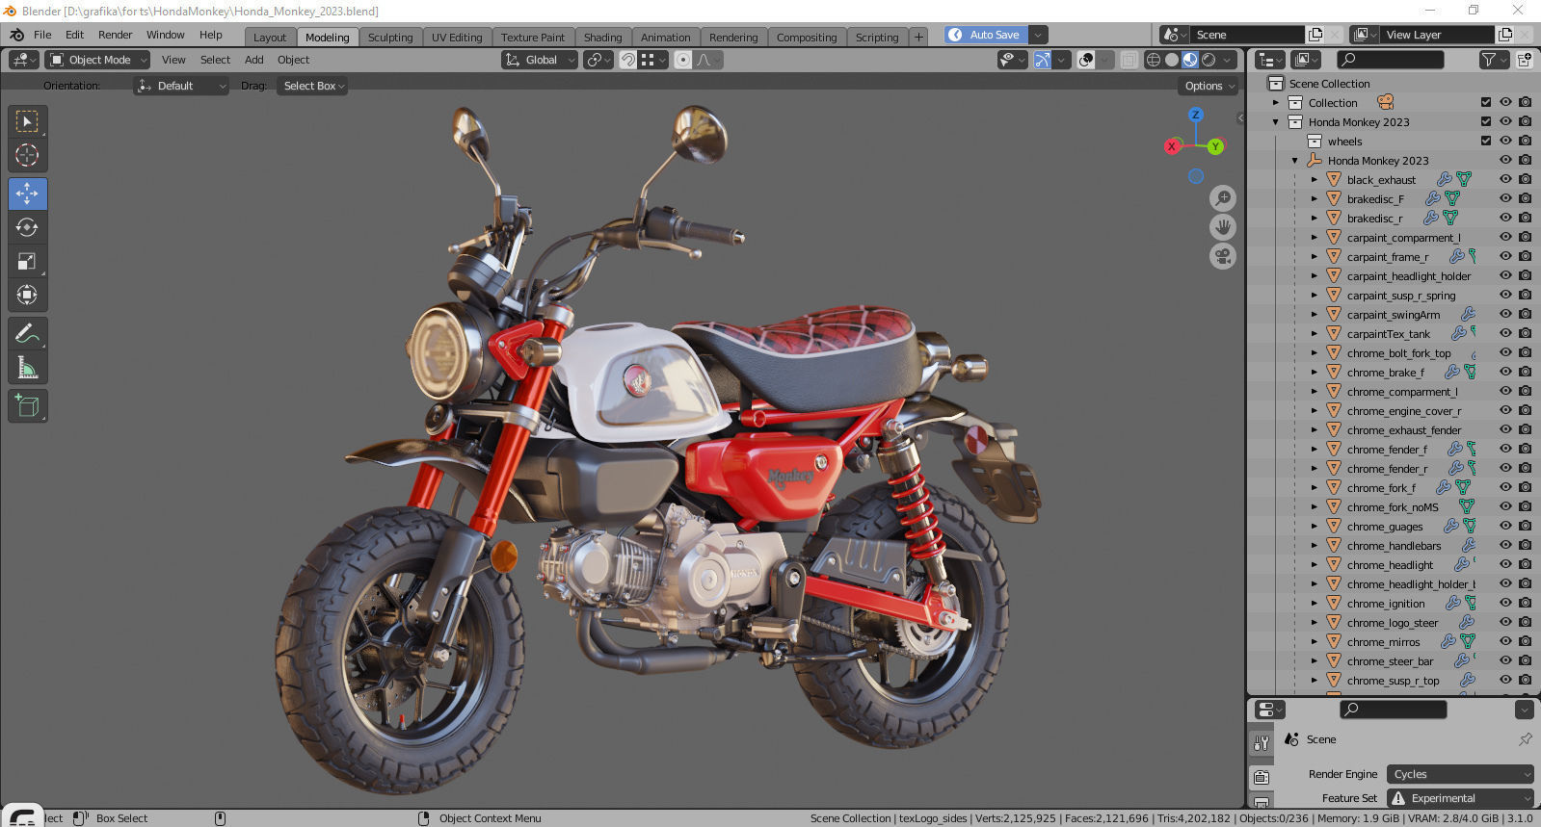Viewport: 1541px width, 827px height.
Task: Click the pan hand gizmo icon
Action: [1223, 227]
